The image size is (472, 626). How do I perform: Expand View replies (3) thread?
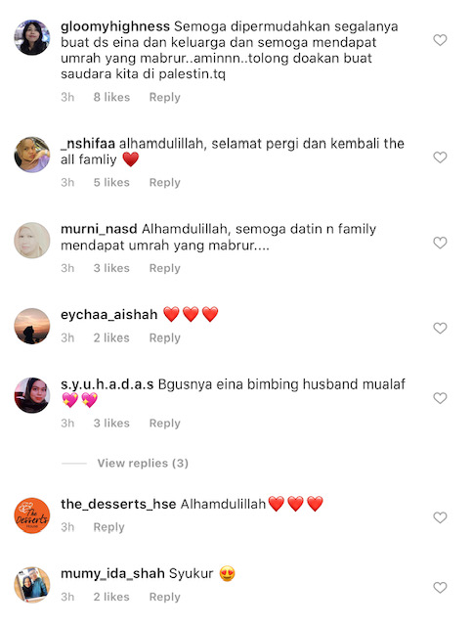click(143, 463)
